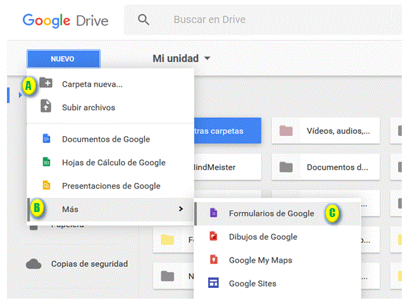Select Presentaciones de Google
Viewport: 410px width, 305px height.
click(x=110, y=185)
